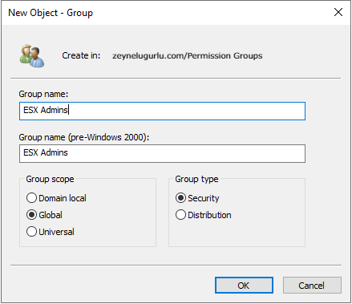Click empty space inside Group type box below Distribution

(237, 233)
